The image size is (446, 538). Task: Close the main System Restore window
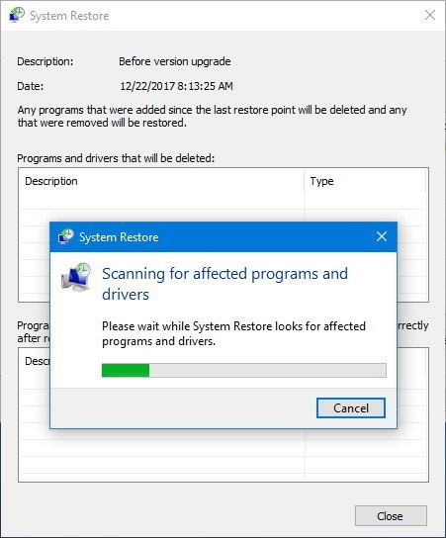[430, 15]
